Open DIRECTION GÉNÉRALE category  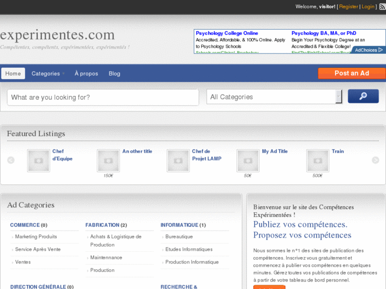38,287
